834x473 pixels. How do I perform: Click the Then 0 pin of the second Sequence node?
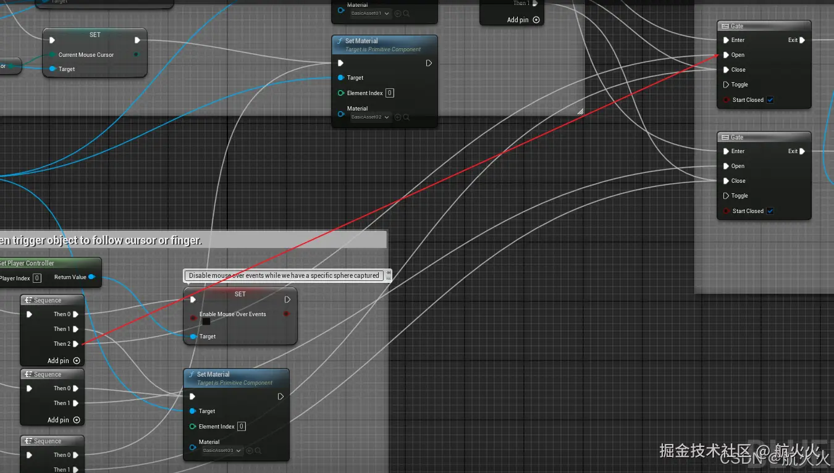[75, 388]
